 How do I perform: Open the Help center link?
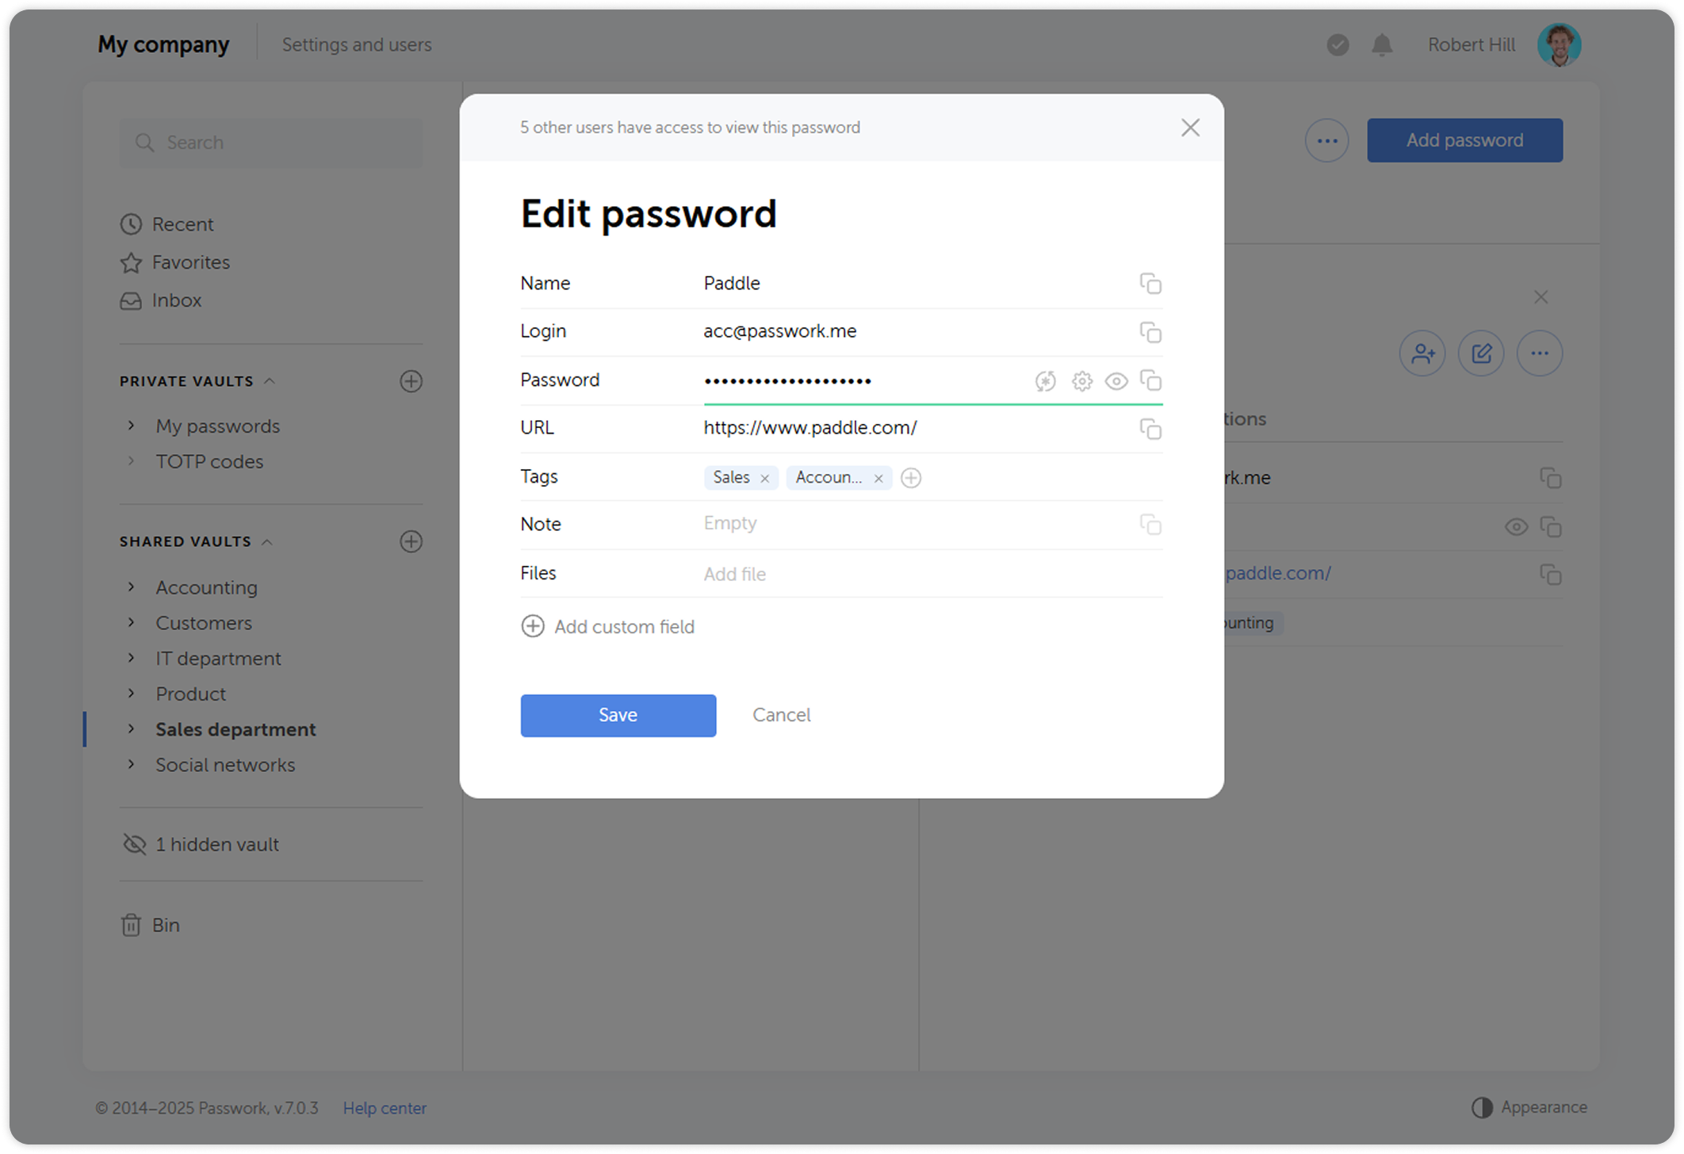coord(385,1108)
